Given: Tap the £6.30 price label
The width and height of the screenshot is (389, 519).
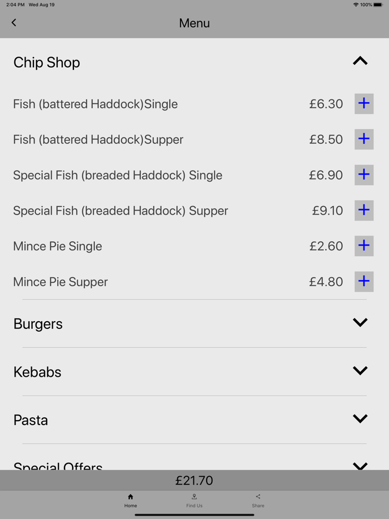Looking at the screenshot, I should coord(326,104).
